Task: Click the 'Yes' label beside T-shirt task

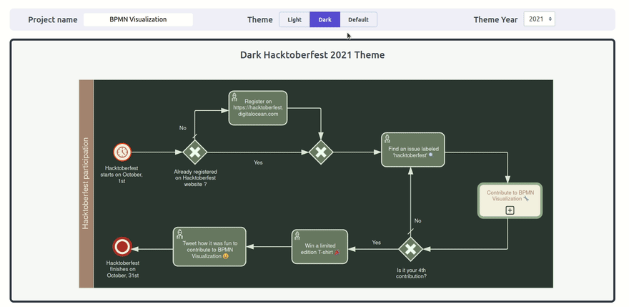Action: (x=376, y=243)
